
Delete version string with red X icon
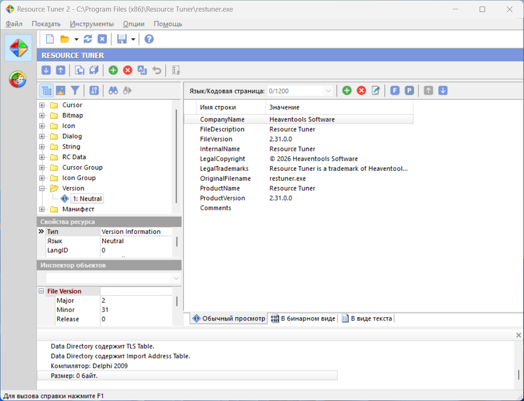click(361, 91)
